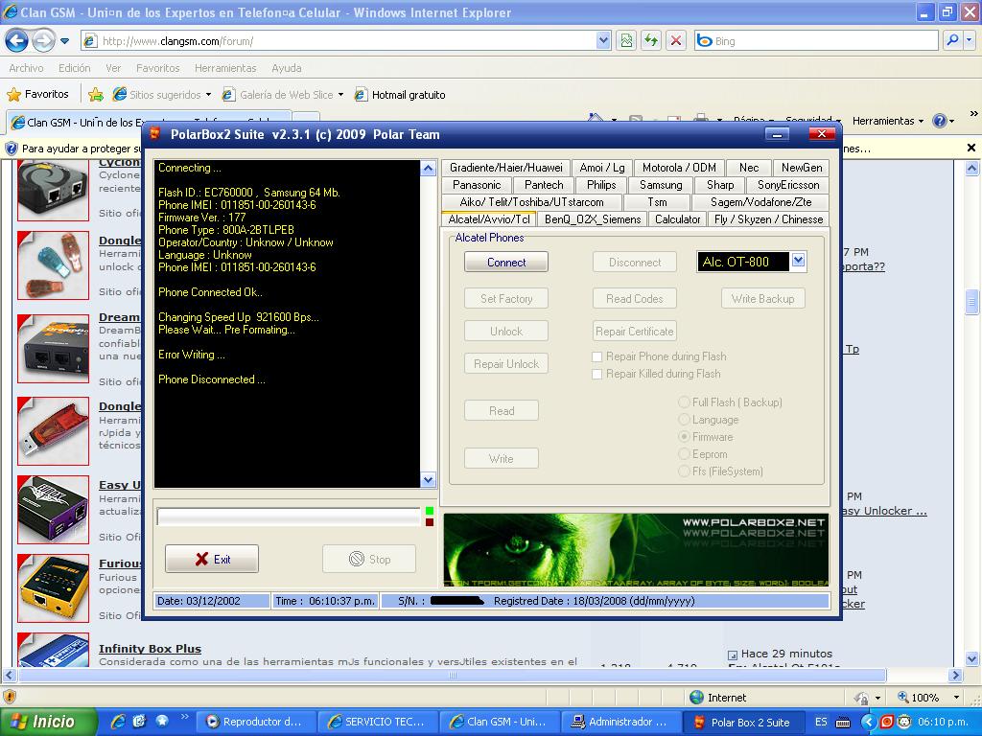982x736 pixels.
Task: Select the Language radio option
Action: click(684, 420)
